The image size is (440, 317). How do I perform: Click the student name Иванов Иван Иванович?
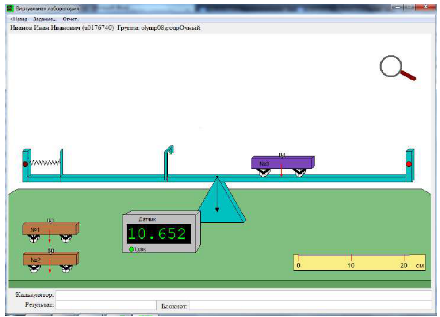pyautogui.click(x=45, y=28)
